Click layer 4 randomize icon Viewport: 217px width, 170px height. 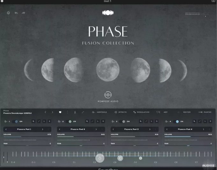click(x=200, y=122)
